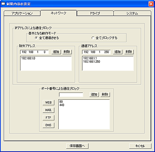Image resolution: width=155 pixels, height=152 pixels.
Task: Click 削除 button under 通過アドレス
Action: (x=129, y=52)
